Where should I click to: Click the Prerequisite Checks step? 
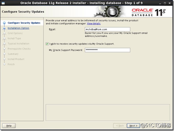coord(19,49)
